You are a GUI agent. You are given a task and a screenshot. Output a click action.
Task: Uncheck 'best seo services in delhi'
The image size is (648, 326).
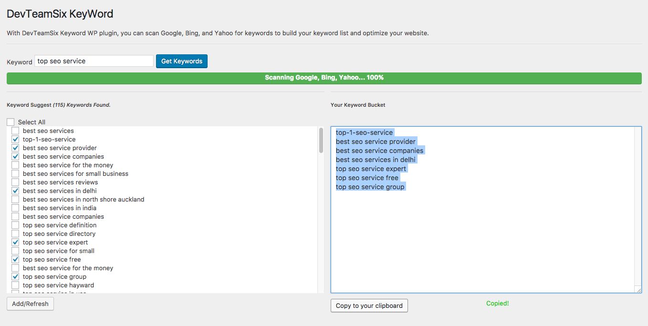click(x=15, y=191)
